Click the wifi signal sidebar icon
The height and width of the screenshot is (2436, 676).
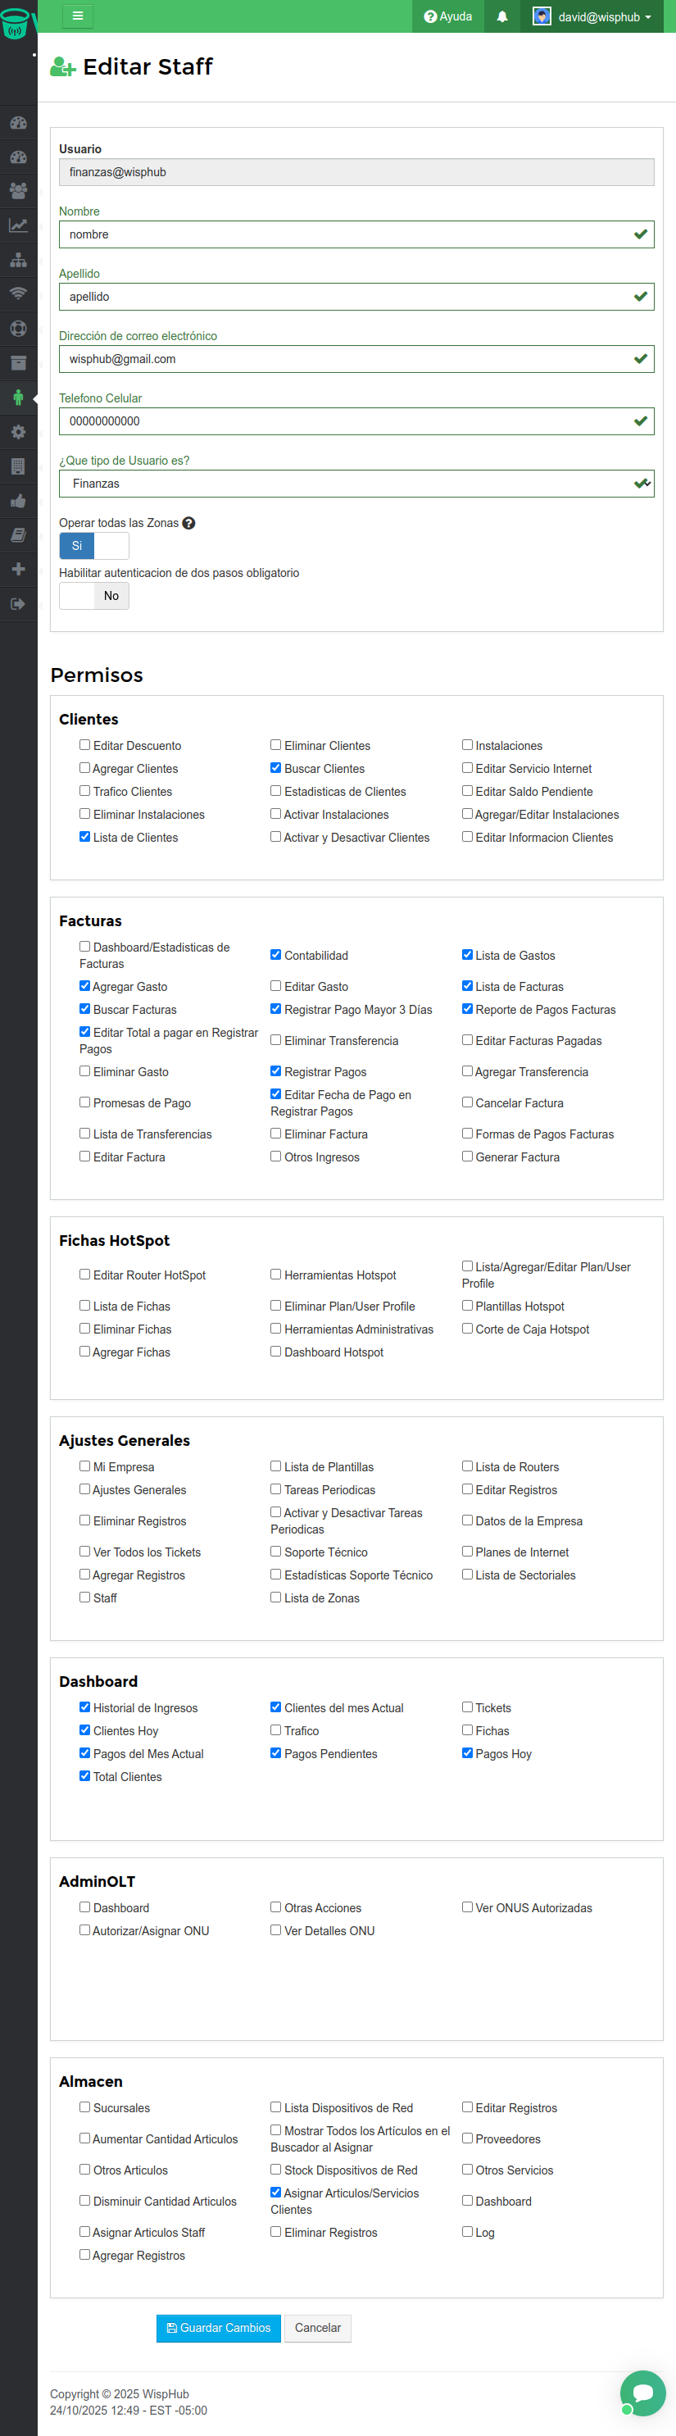pyautogui.click(x=18, y=294)
